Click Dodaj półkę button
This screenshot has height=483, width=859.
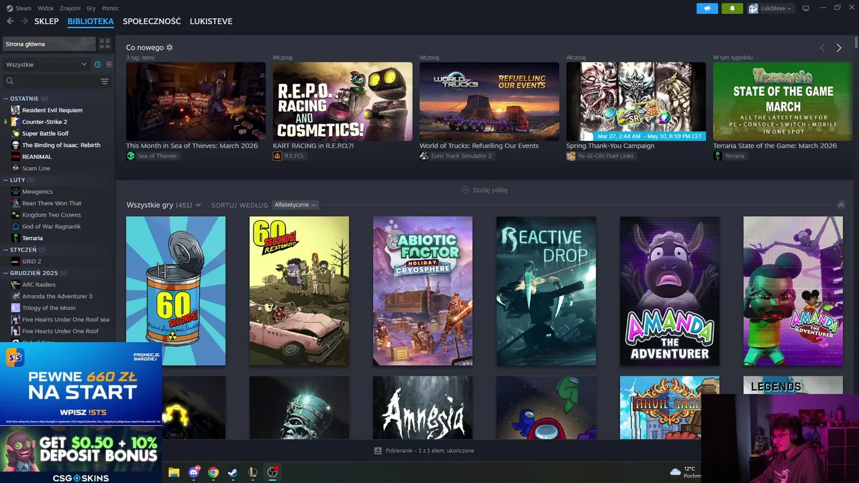(x=485, y=190)
